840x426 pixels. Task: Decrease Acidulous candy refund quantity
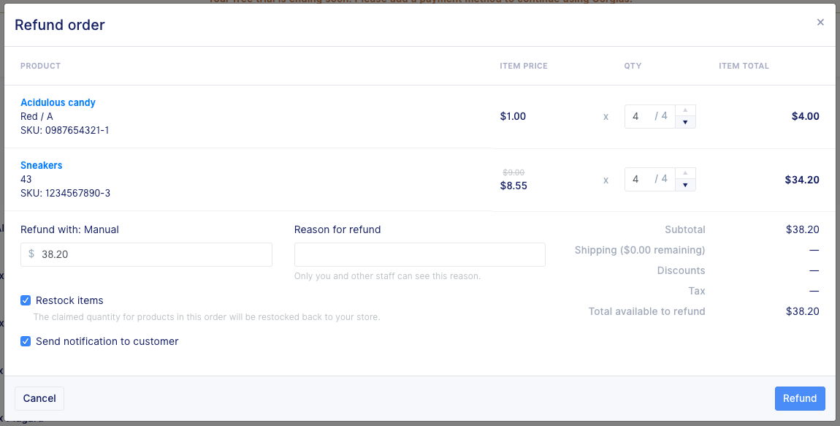pos(685,122)
